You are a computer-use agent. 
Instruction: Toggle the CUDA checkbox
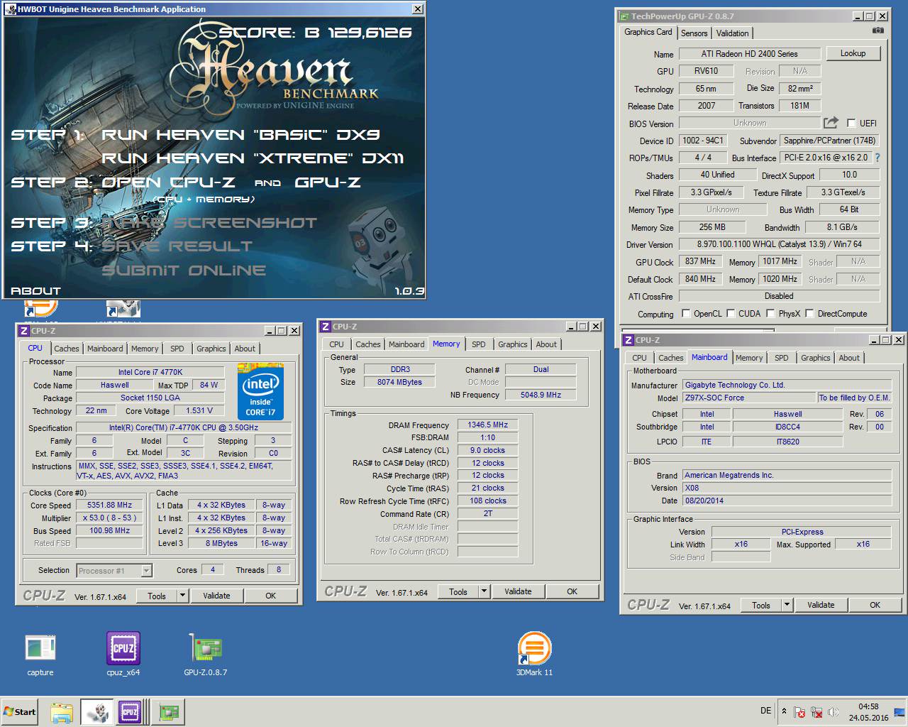730,313
